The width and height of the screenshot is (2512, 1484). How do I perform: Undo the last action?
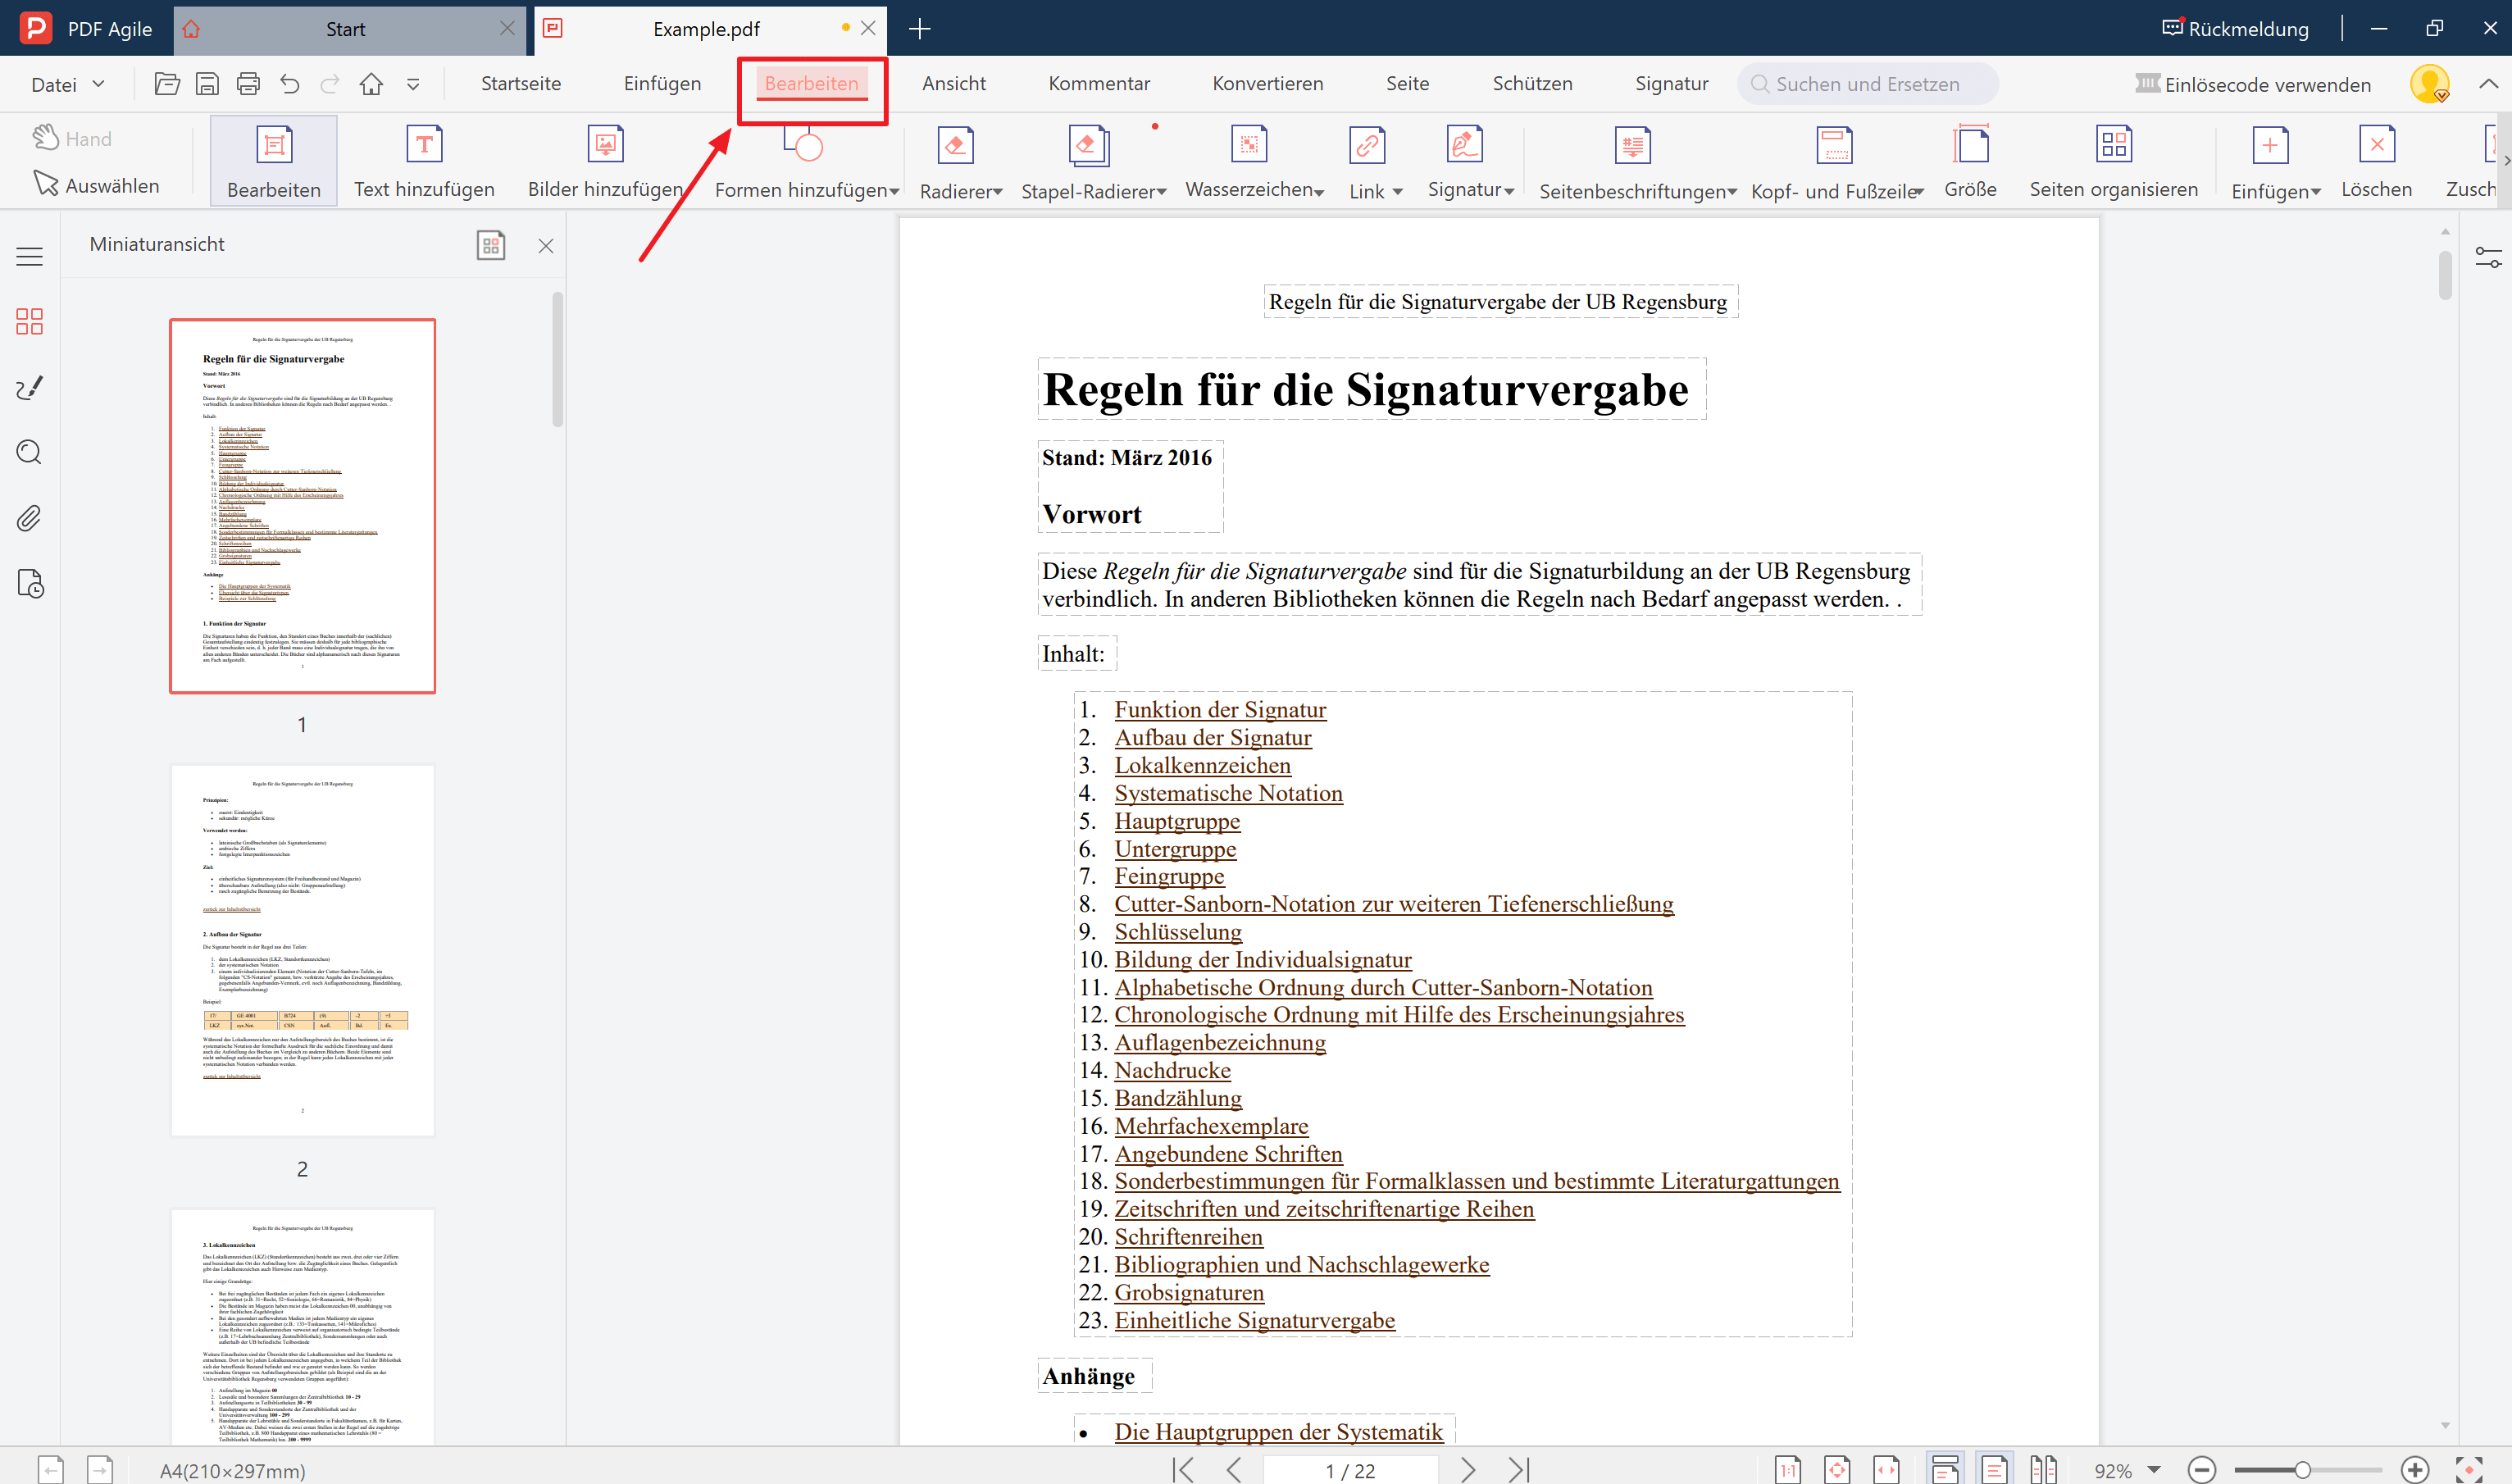(x=289, y=84)
